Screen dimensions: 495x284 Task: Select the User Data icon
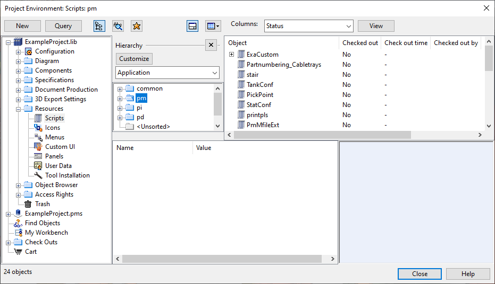click(x=38, y=166)
